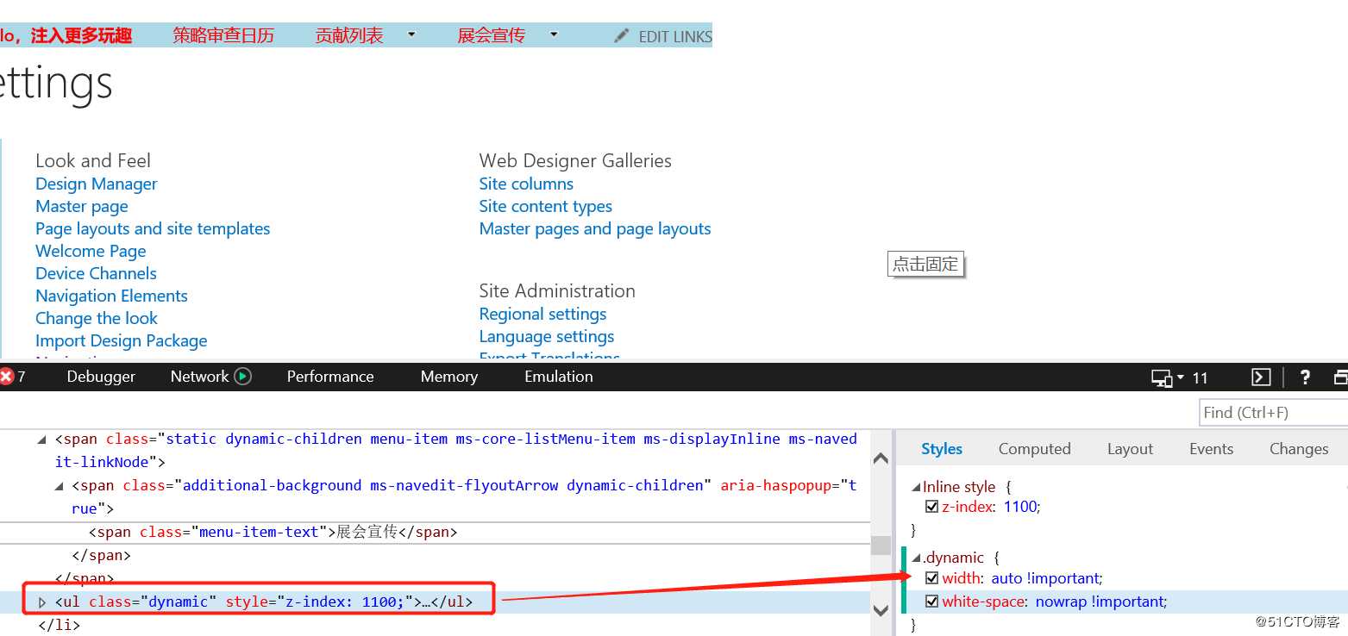
Task: Select the Events pane tab
Action: tap(1211, 449)
